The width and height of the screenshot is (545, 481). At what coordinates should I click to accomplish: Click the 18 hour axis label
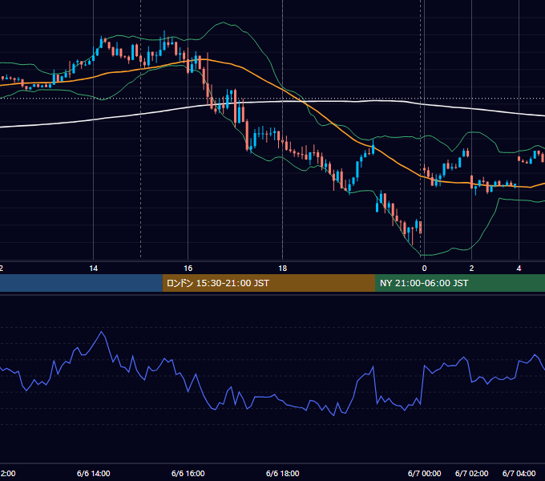pyautogui.click(x=283, y=269)
